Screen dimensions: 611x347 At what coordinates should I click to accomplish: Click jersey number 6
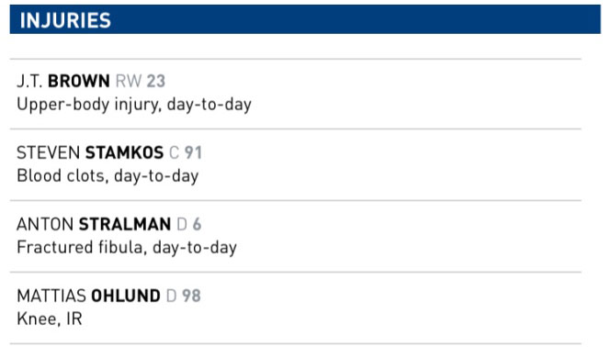point(197,224)
